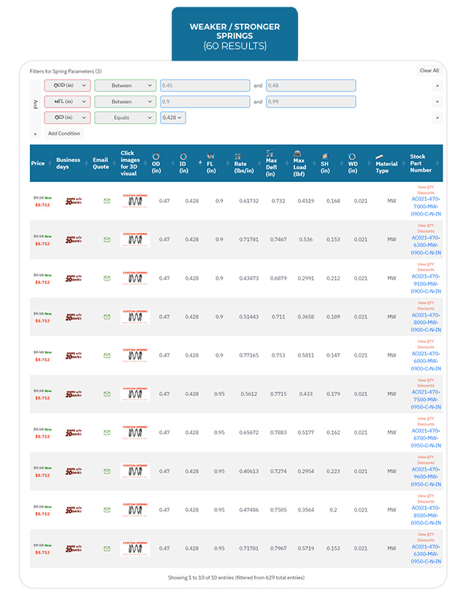Click the Clear All filters button
Viewport: 466px width, 605px height.
coord(429,71)
